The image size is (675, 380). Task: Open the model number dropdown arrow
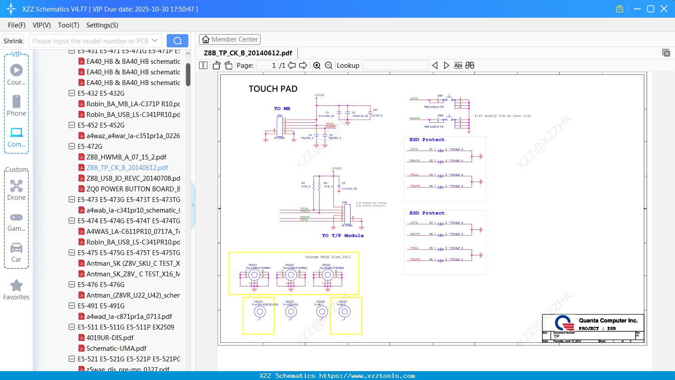(x=155, y=41)
